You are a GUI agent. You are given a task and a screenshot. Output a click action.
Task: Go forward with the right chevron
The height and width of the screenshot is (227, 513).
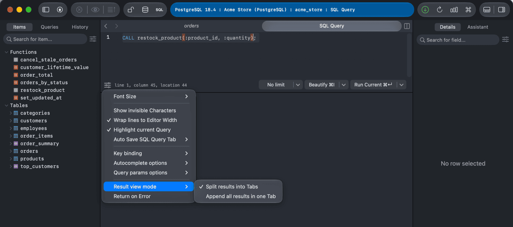click(x=117, y=26)
